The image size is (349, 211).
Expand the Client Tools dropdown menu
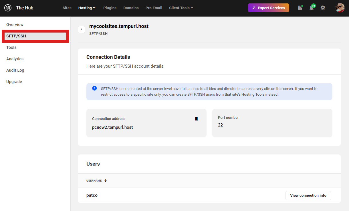pyautogui.click(x=181, y=8)
